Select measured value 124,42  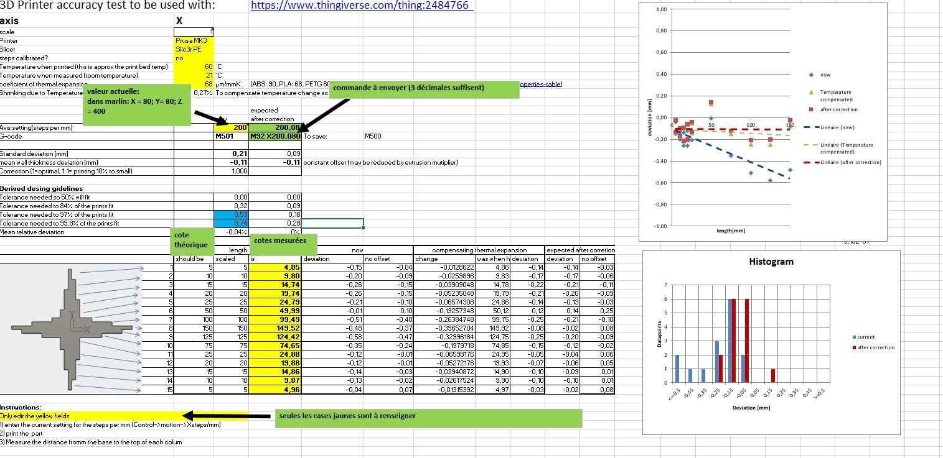[275, 337]
